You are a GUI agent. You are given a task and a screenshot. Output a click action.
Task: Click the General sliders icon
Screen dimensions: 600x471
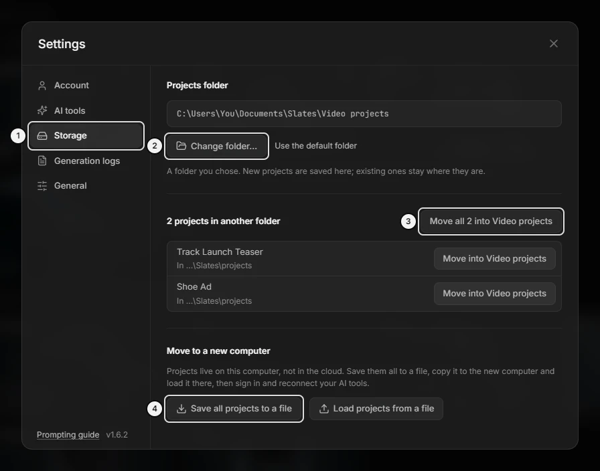(42, 186)
